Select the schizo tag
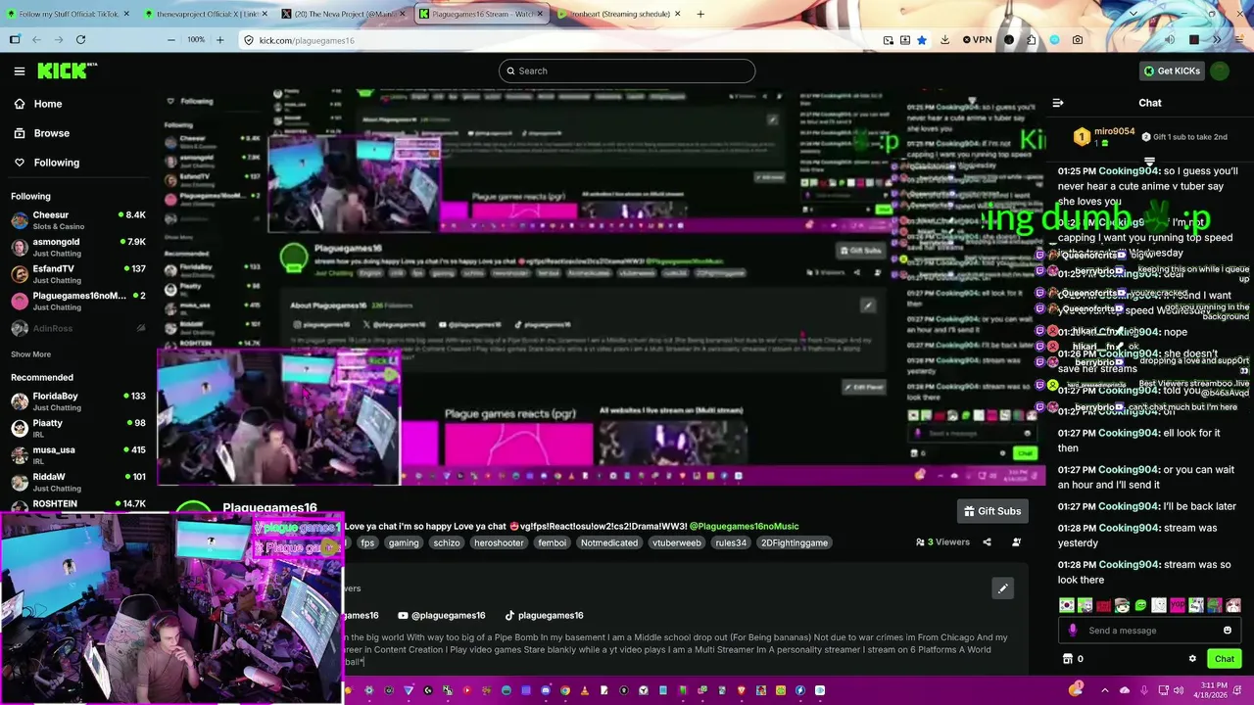Image resolution: width=1254 pixels, height=705 pixels. pyautogui.click(x=447, y=542)
